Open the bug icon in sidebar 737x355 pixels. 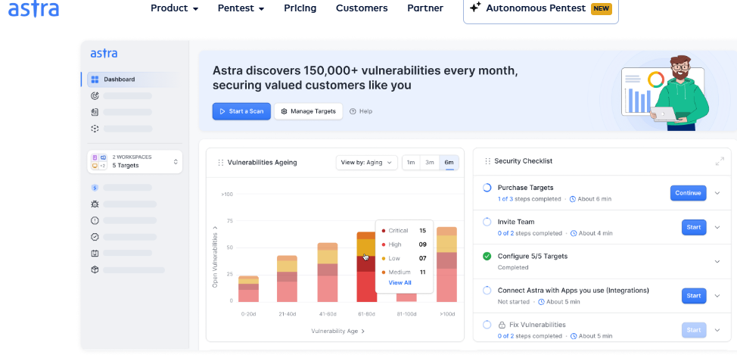[x=95, y=204]
